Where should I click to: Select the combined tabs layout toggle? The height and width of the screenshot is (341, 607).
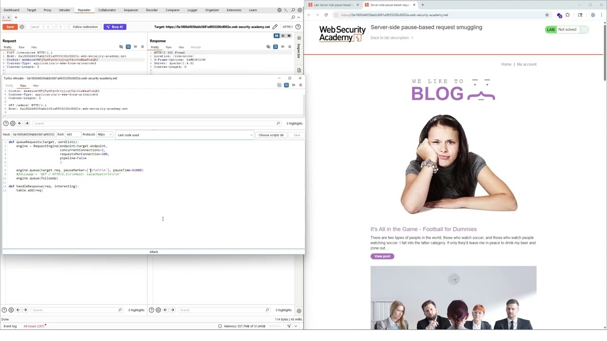289,36
